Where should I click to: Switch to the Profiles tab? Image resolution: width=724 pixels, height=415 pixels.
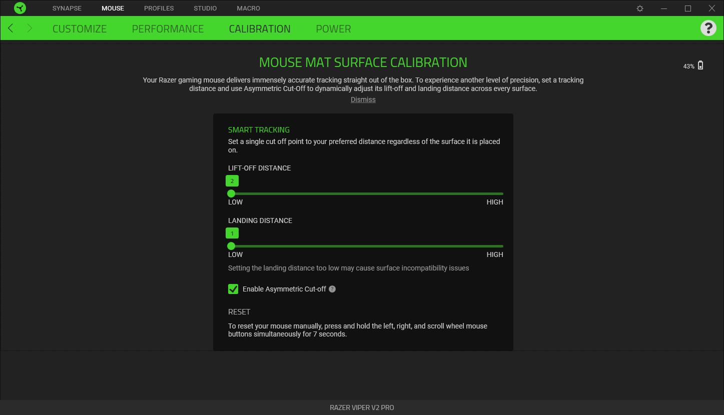159,8
